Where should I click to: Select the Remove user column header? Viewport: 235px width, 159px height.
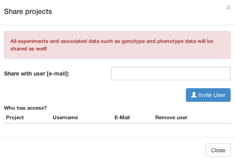coord(171,118)
